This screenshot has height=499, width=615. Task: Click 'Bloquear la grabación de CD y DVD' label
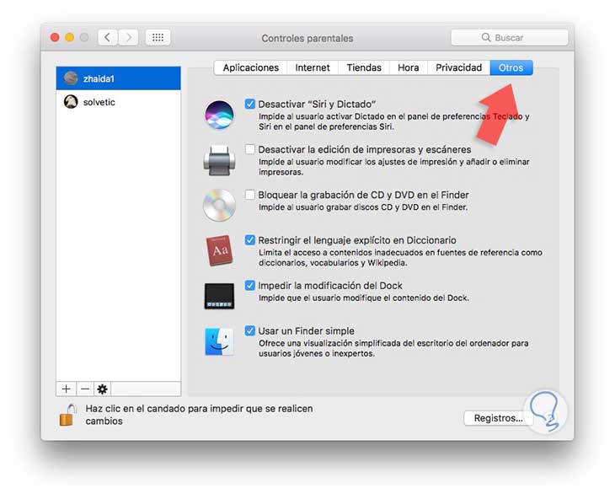tap(363, 195)
